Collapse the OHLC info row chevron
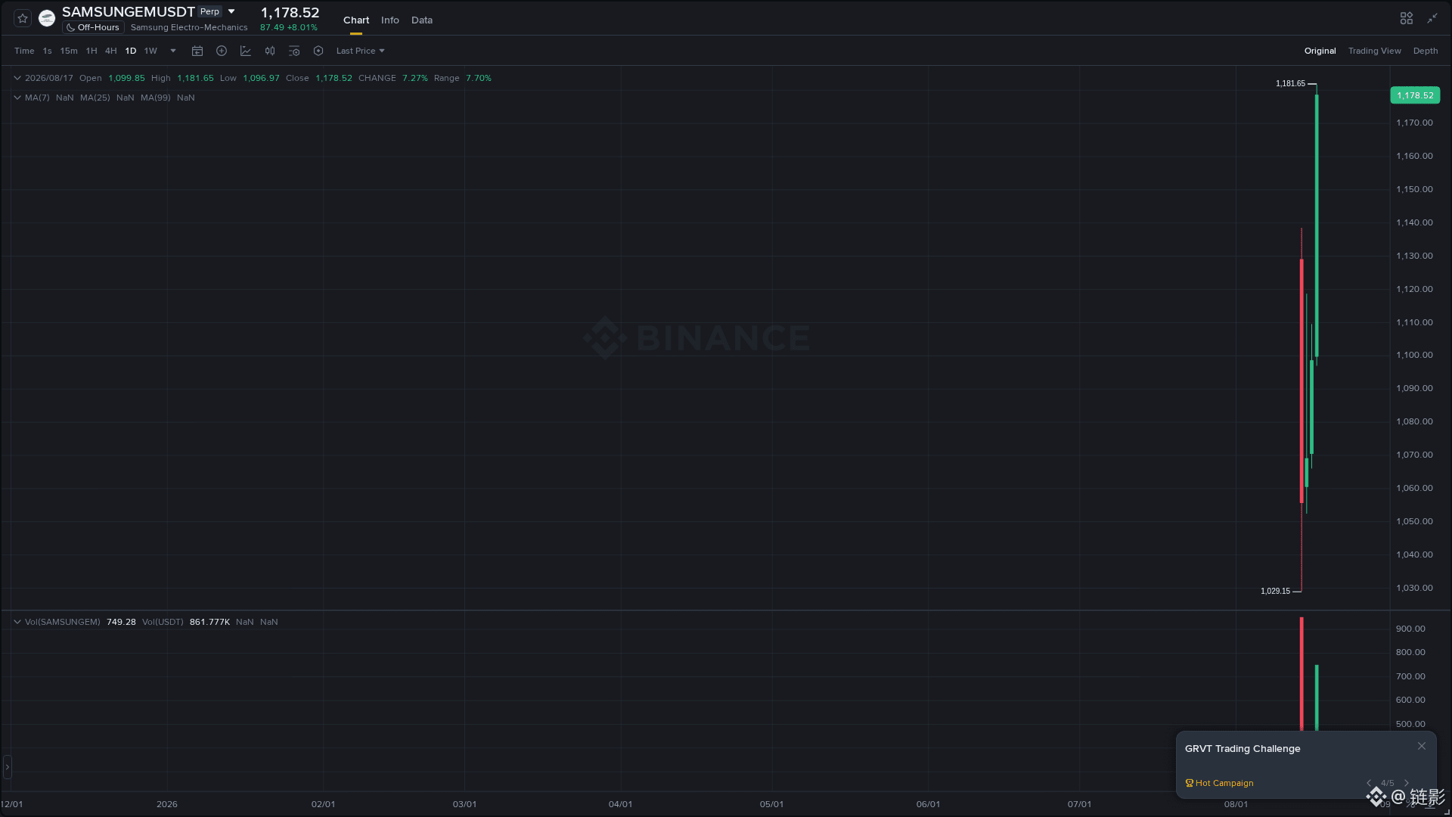 point(17,78)
